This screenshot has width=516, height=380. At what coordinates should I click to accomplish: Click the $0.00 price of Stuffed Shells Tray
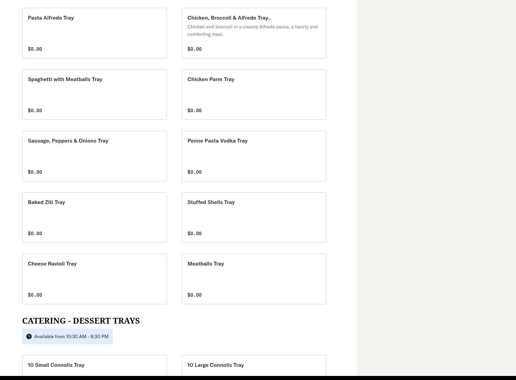pyautogui.click(x=195, y=233)
